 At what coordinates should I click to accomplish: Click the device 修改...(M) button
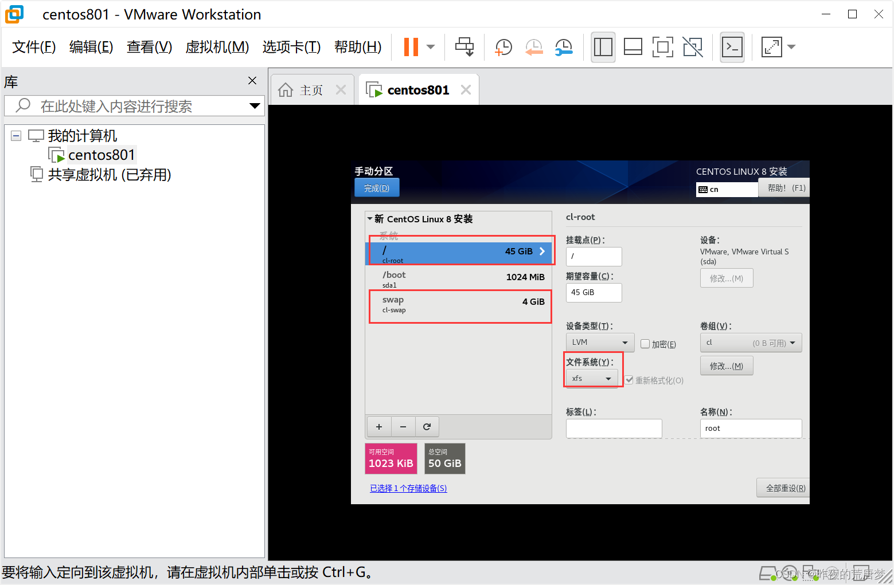coord(727,278)
